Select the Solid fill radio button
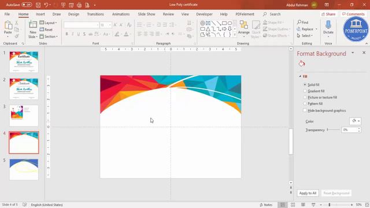This screenshot has height=208, width=370. click(305, 84)
